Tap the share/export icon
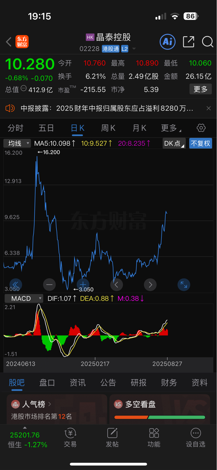Viewport: 217px width, 470px height. (188, 42)
